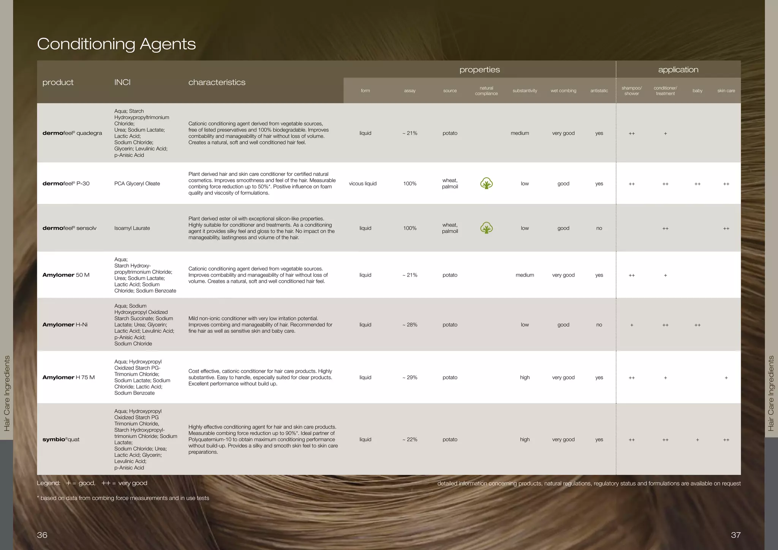Click the Conditioning Agents page title

(116, 44)
